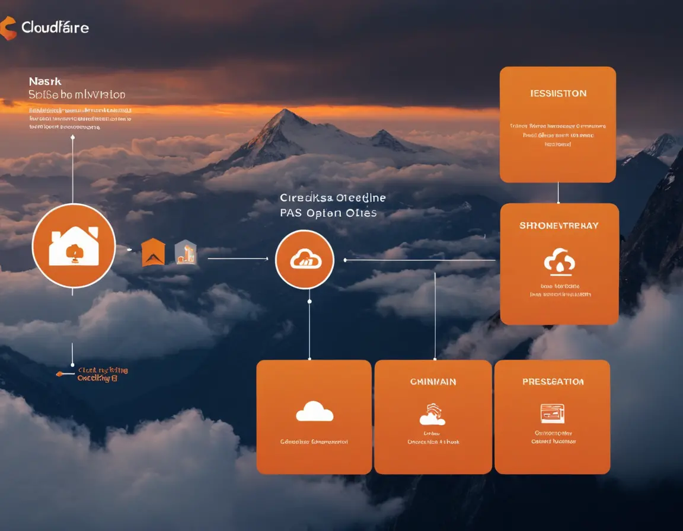The width and height of the screenshot is (683, 531).
Task: Click the orange bullet marker at lower left
Action: (x=60, y=374)
